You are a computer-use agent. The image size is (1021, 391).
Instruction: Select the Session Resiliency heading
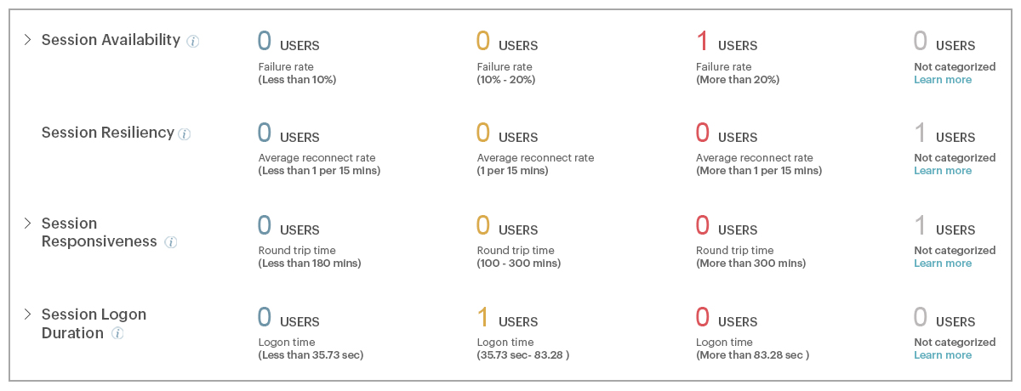click(x=108, y=133)
